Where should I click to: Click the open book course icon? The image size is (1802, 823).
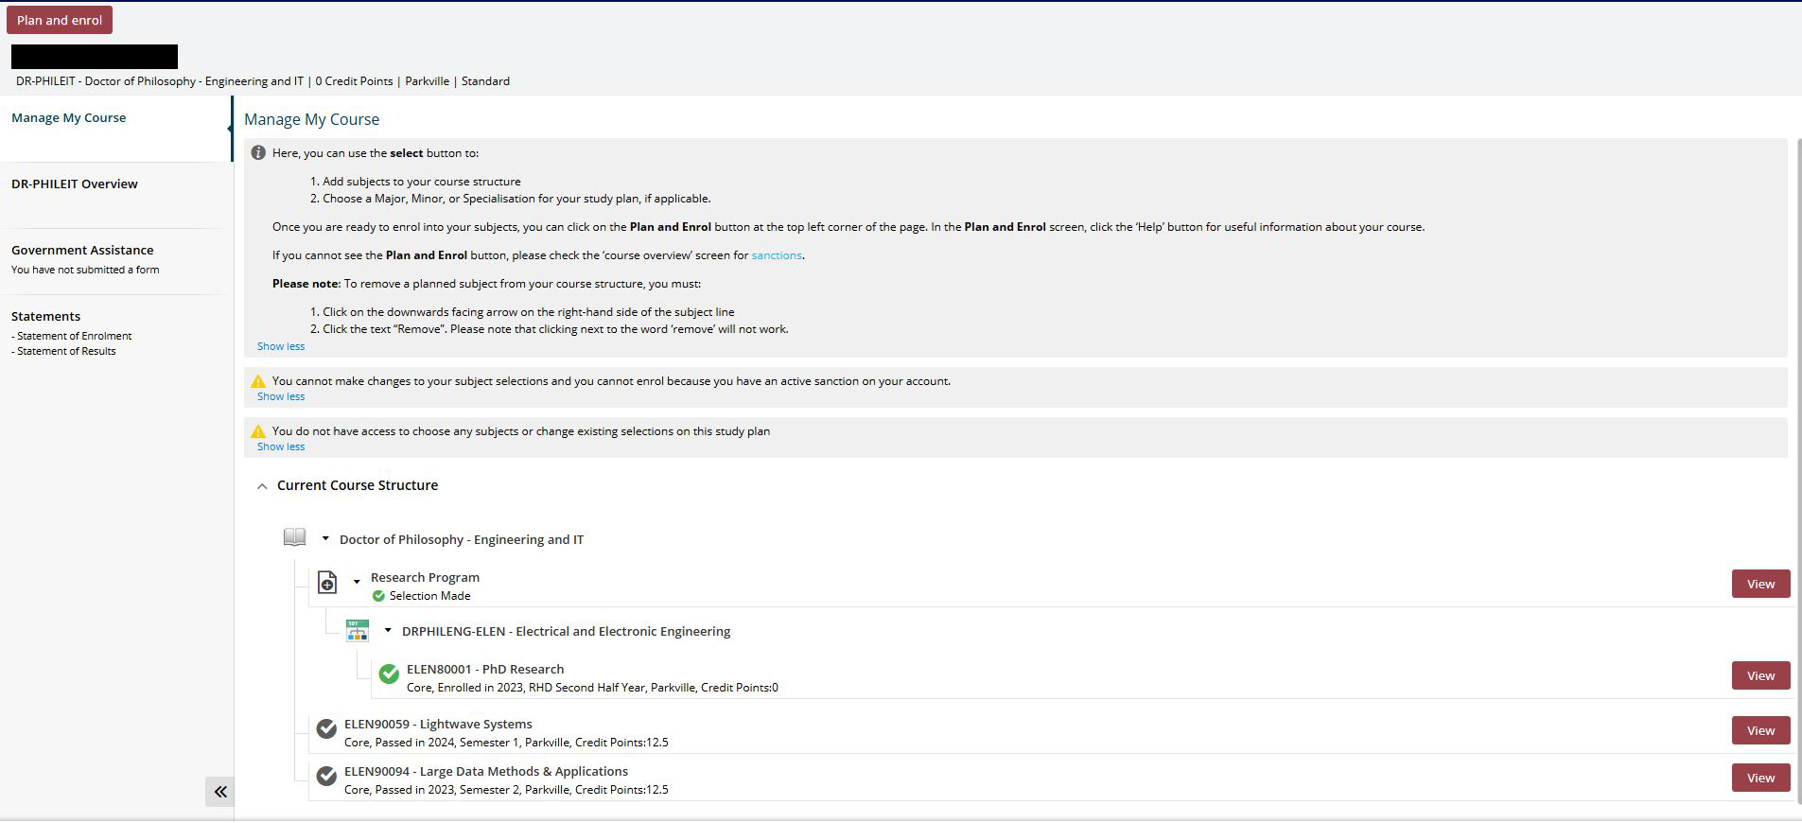point(295,537)
